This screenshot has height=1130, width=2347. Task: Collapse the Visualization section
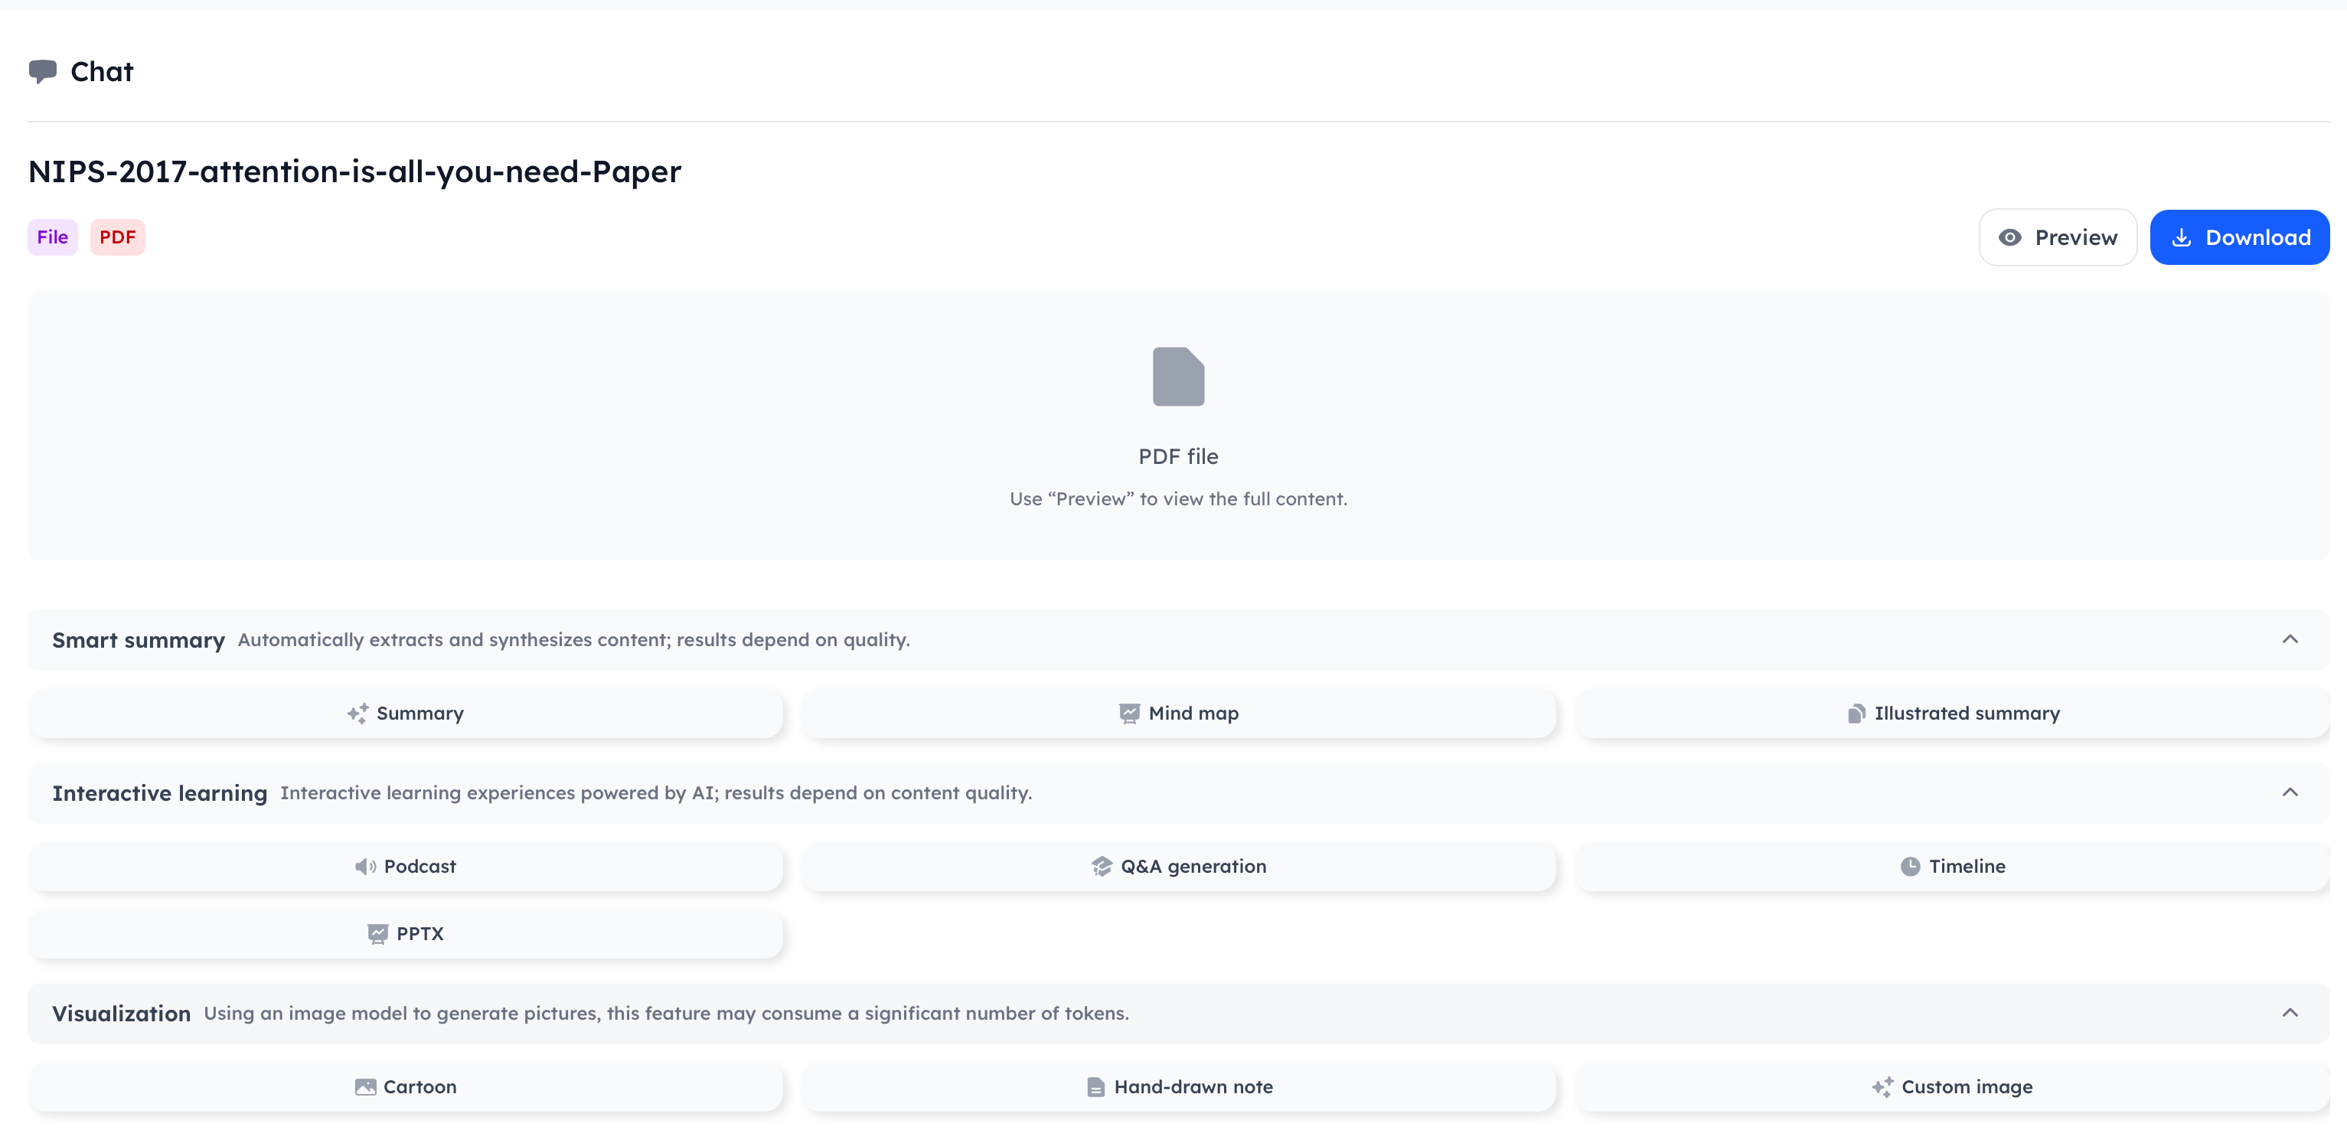(x=2290, y=1012)
